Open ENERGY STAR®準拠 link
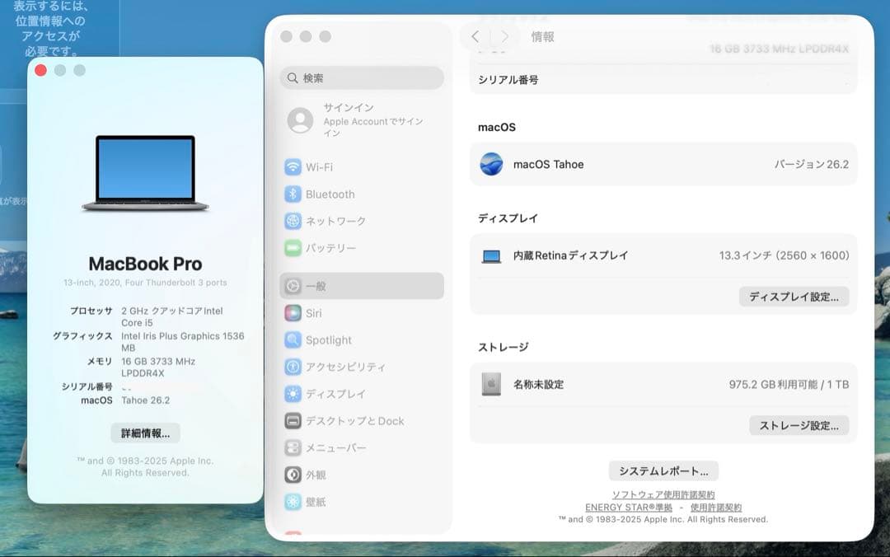This screenshot has width=890, height=557. click(628, 507)
